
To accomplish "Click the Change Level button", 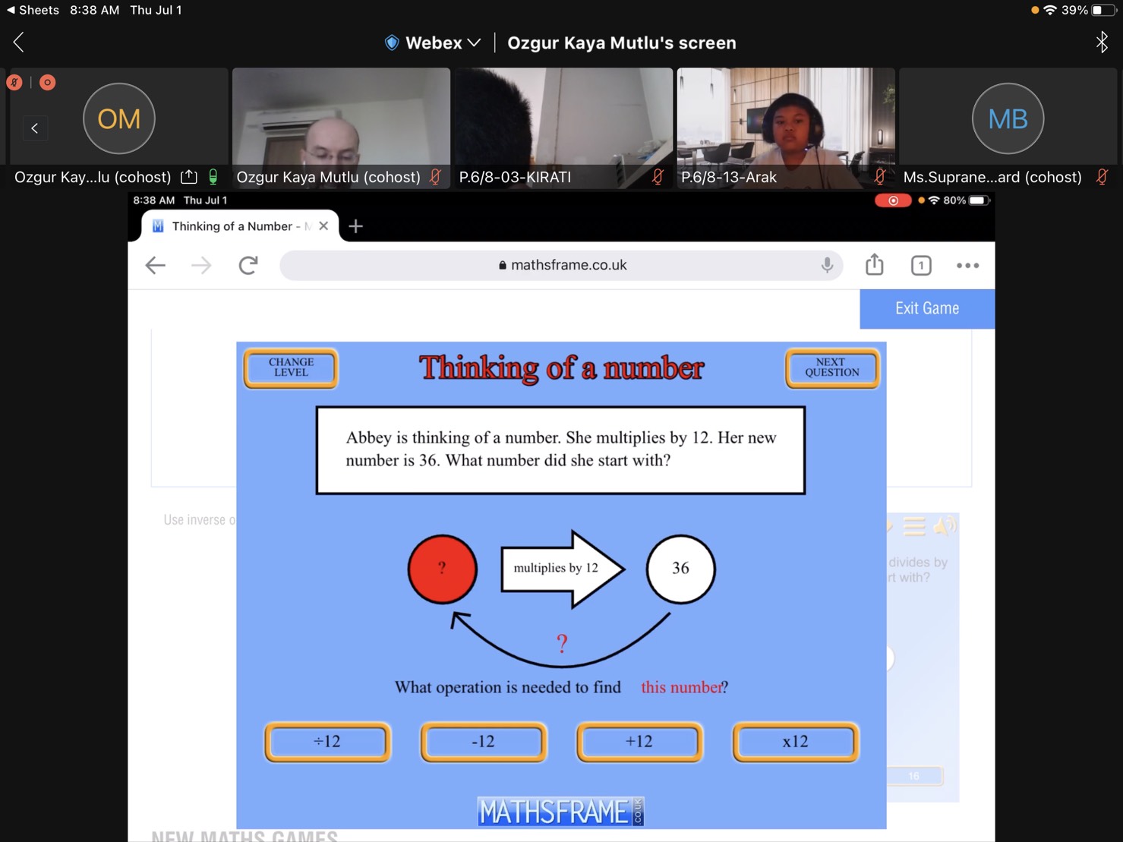I will click(x=291, y=368).
